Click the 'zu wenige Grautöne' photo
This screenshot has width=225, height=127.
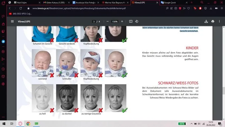[x=91, y=98]
